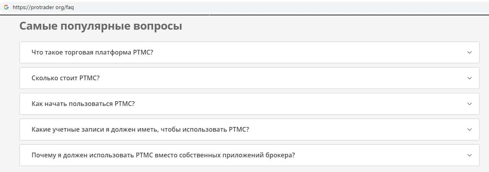This screenshot has width=489, height=172.
Task: Expand chevron beside "Сколько стоит PTMC?"
Action: (x=470, y=78)
